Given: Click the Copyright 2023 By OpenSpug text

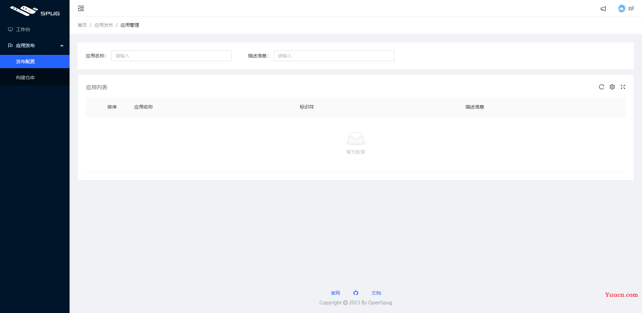Looking at the screenshot, I should click(356, 303).
